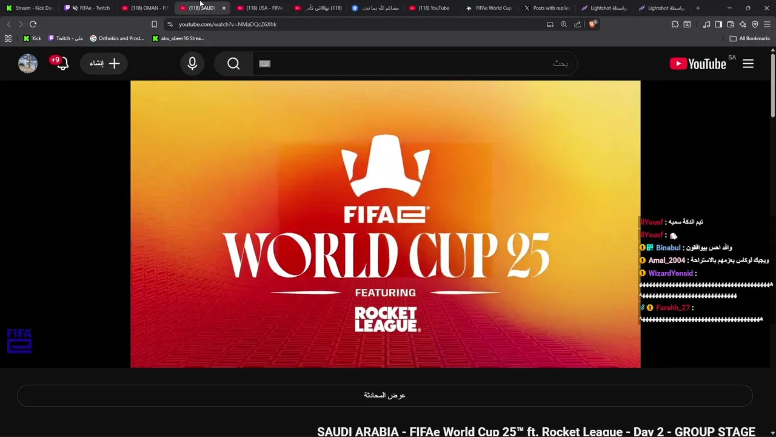
Task: Open abu_abeer16 Stream bookmark
Action: pos(178,38)
